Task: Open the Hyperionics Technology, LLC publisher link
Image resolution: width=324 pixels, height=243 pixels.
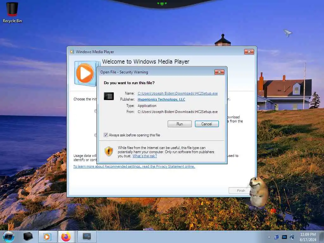Action: pos(161,99)
